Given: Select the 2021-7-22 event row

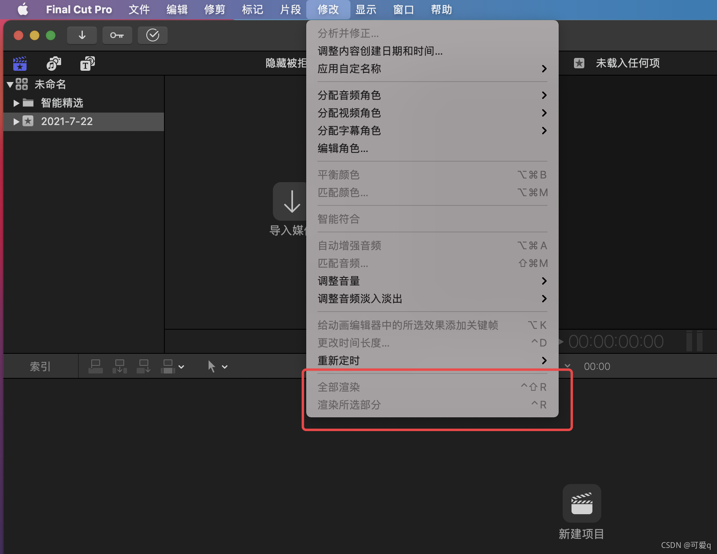Looking at the screenshot, I should pyautogui.click(x=84, y=121).
